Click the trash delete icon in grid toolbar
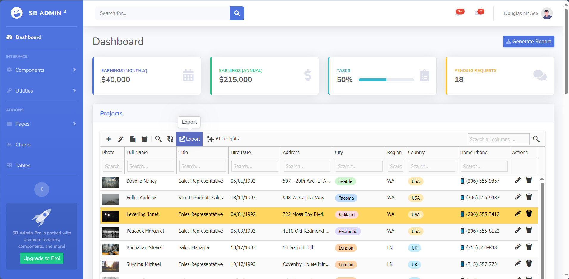The image size is (569, 279). (x=144, y=139)
